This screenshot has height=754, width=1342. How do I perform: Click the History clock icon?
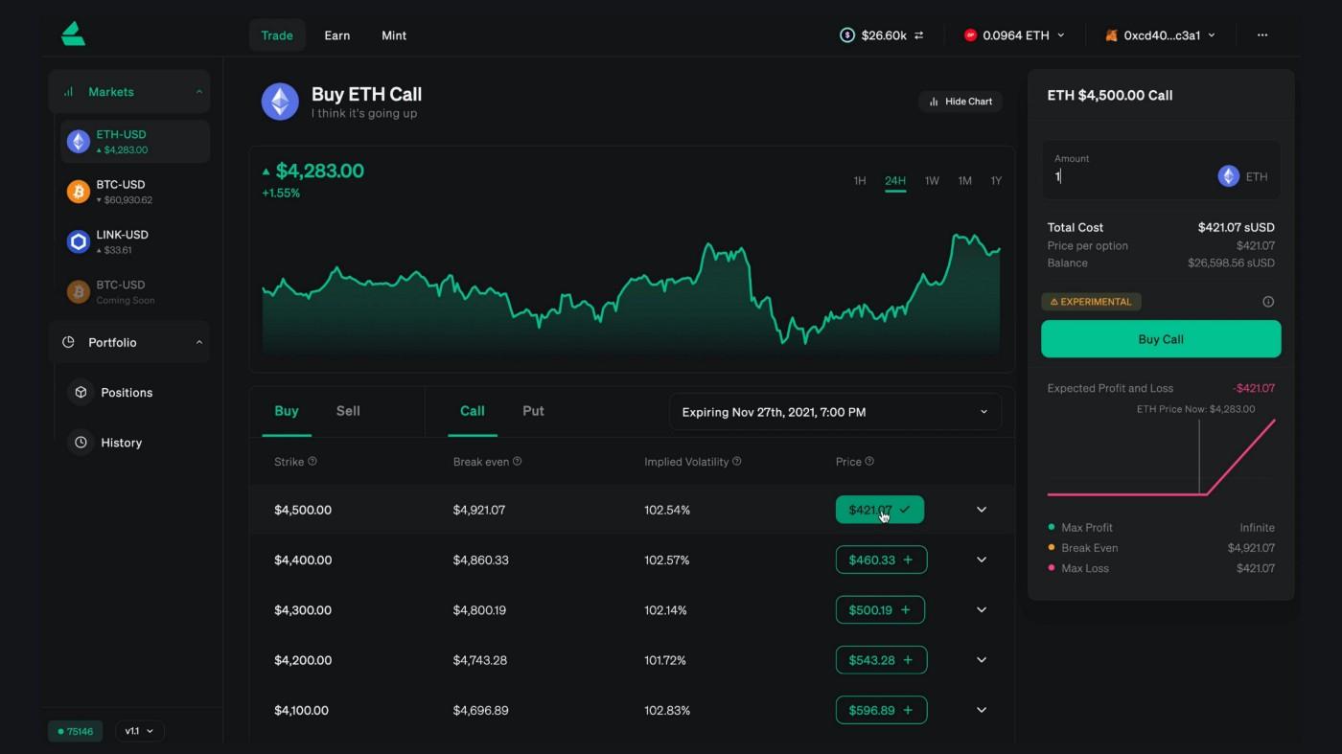pos(80,442)
